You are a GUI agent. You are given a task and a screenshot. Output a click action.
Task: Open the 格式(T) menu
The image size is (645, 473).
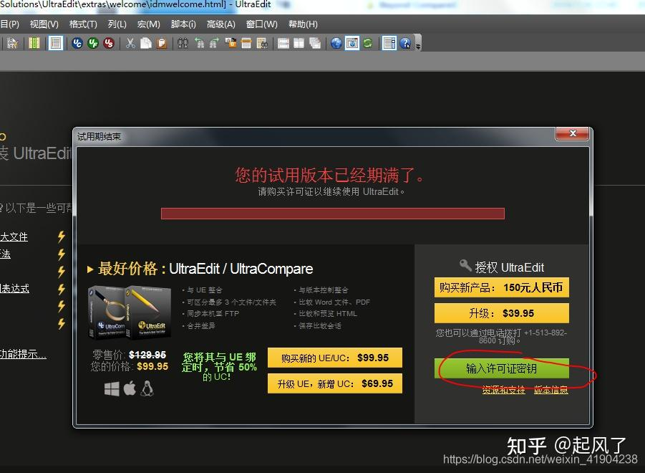83,24
